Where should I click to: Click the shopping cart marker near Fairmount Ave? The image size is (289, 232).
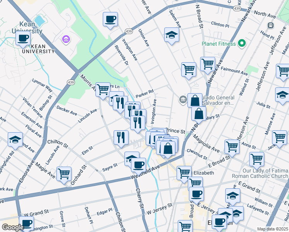(207, 65)
